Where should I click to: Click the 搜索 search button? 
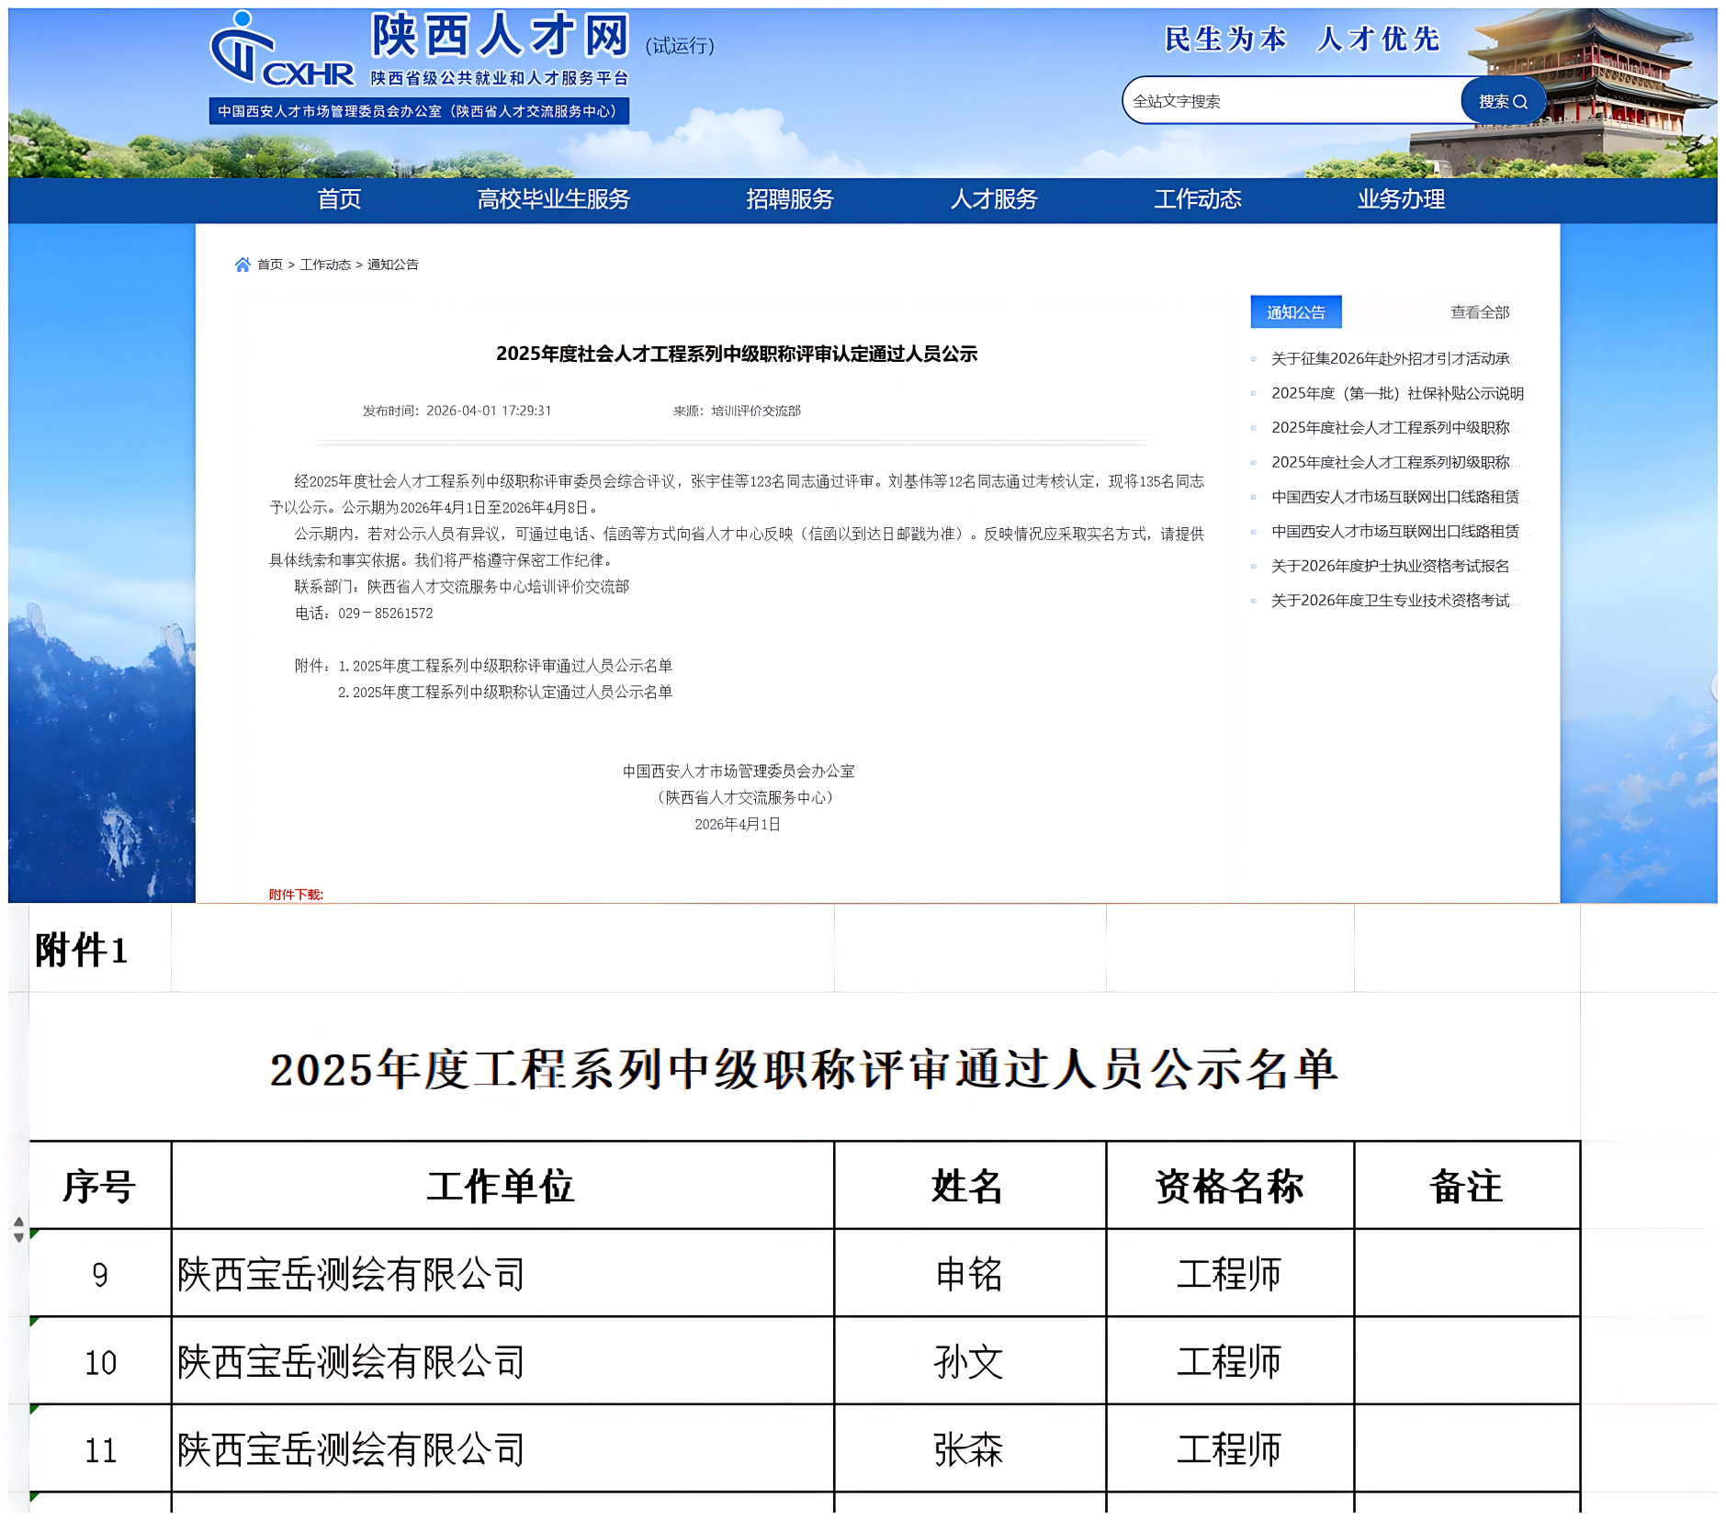1503,101
